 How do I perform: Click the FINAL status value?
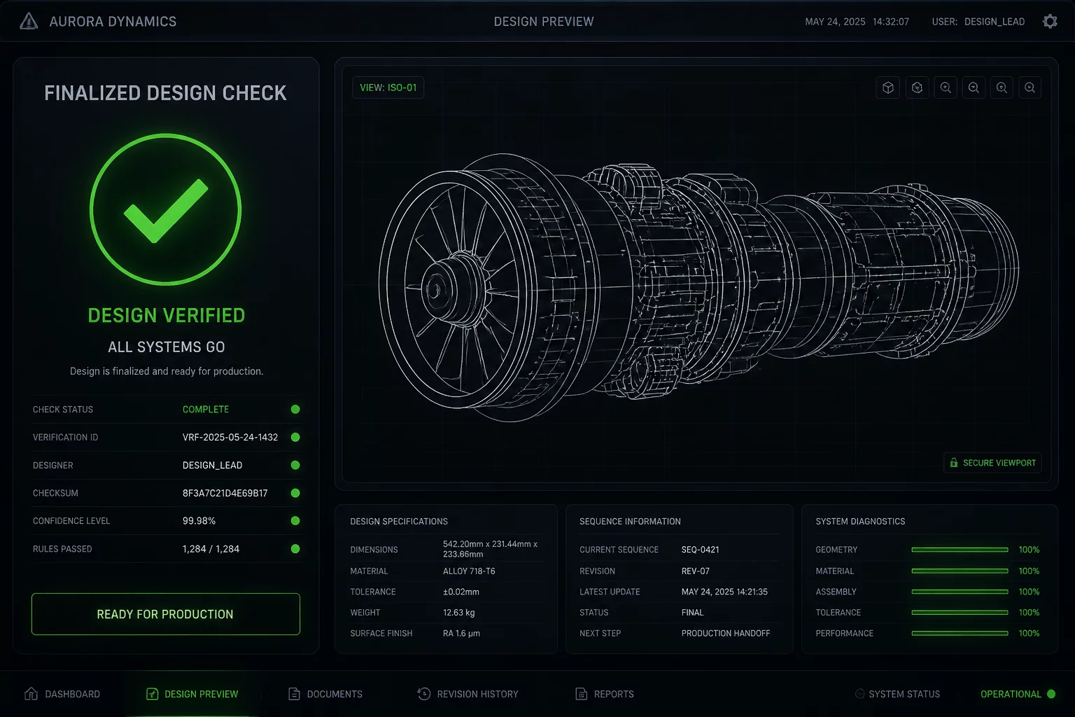tap(693, 613)
